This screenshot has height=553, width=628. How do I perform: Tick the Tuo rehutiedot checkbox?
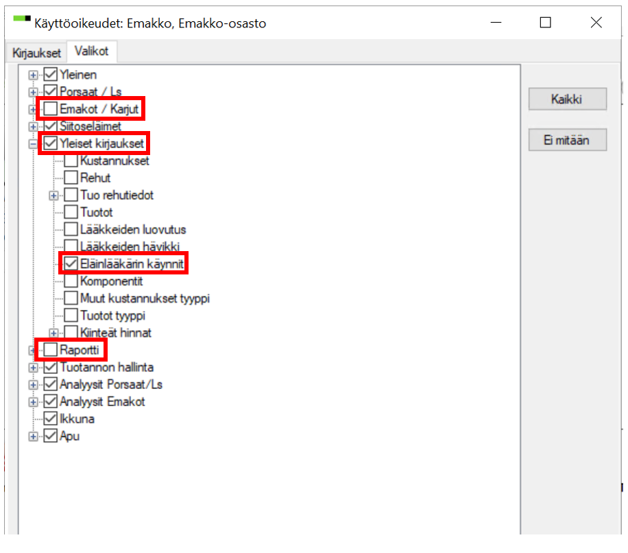(71, 195)
